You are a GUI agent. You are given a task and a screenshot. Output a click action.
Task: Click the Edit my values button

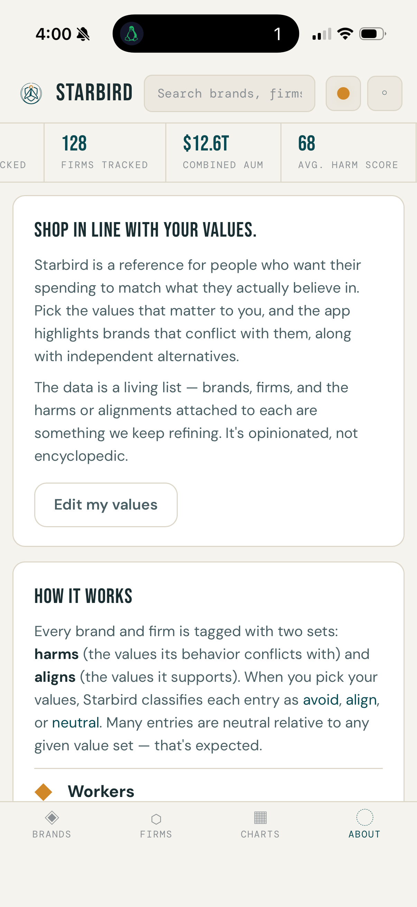(x=105, y=505)
